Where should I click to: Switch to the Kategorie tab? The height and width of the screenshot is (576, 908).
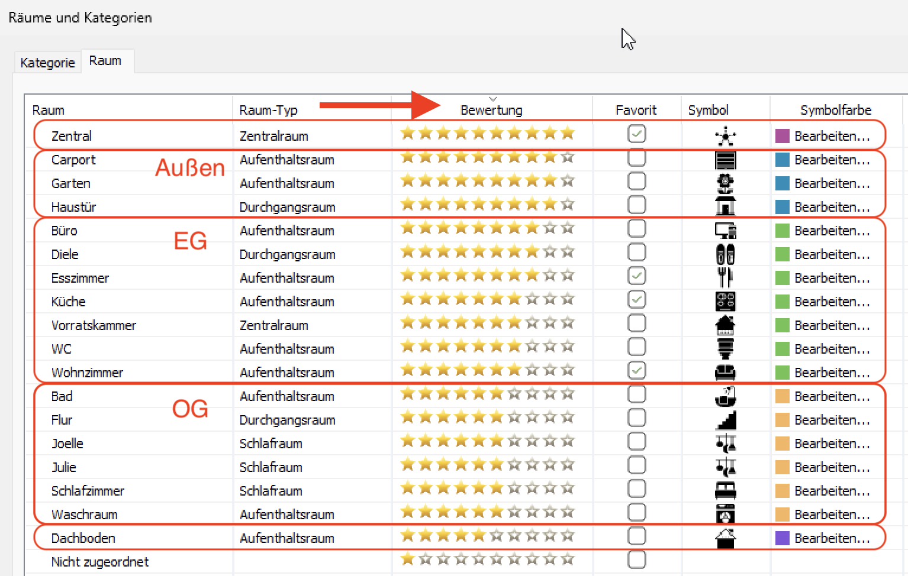pos(47,63)
